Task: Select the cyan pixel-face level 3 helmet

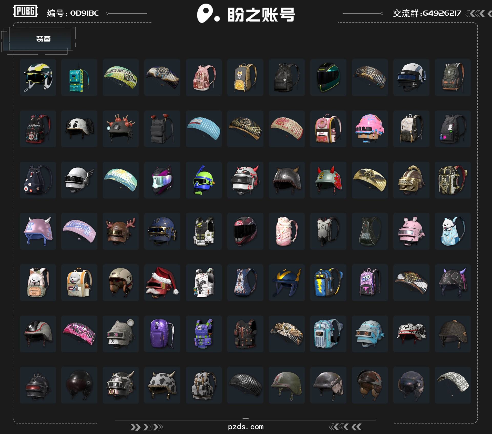Action: click(370, 334)
